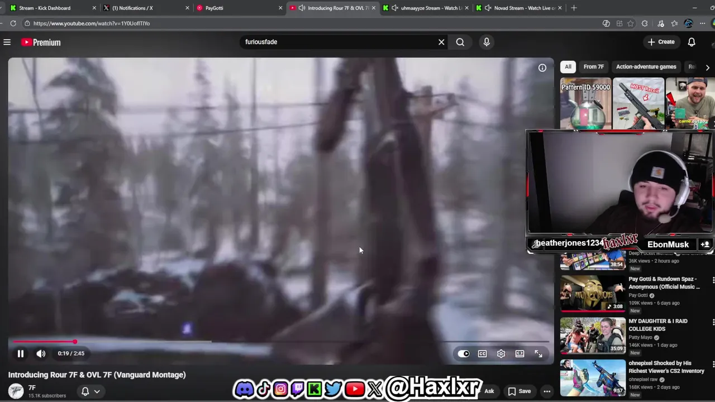Mute the Introducing Rour 7F tab audio
The width and height of the screenshot is (715, 402).
point(302,8)
